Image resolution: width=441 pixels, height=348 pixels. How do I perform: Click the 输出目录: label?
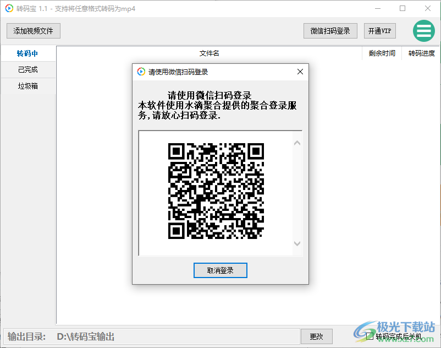pyautogui.click(x=27, y=336)
